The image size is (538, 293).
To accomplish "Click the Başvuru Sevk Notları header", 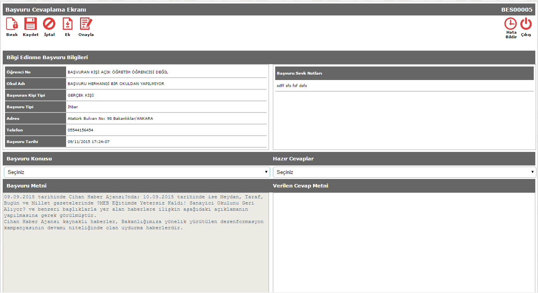I will (300, 73).
